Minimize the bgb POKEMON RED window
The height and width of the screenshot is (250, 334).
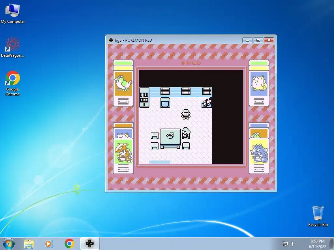coord(247,40)
